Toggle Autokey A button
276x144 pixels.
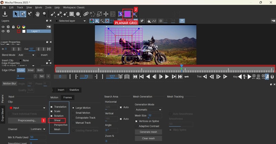(267, 77)
